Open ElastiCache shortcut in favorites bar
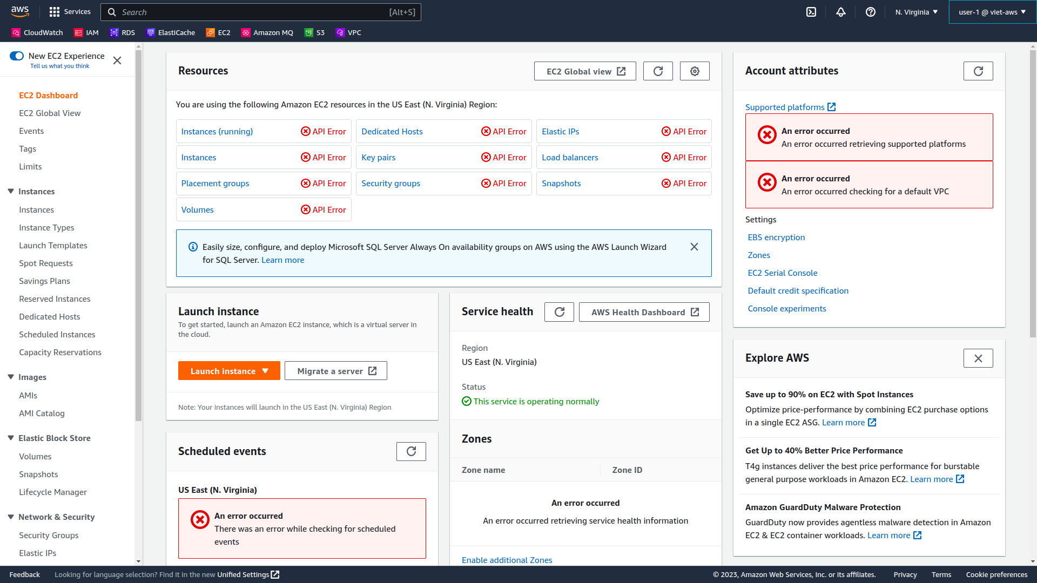Screen dimensions: 1037x583 point(171,32)
